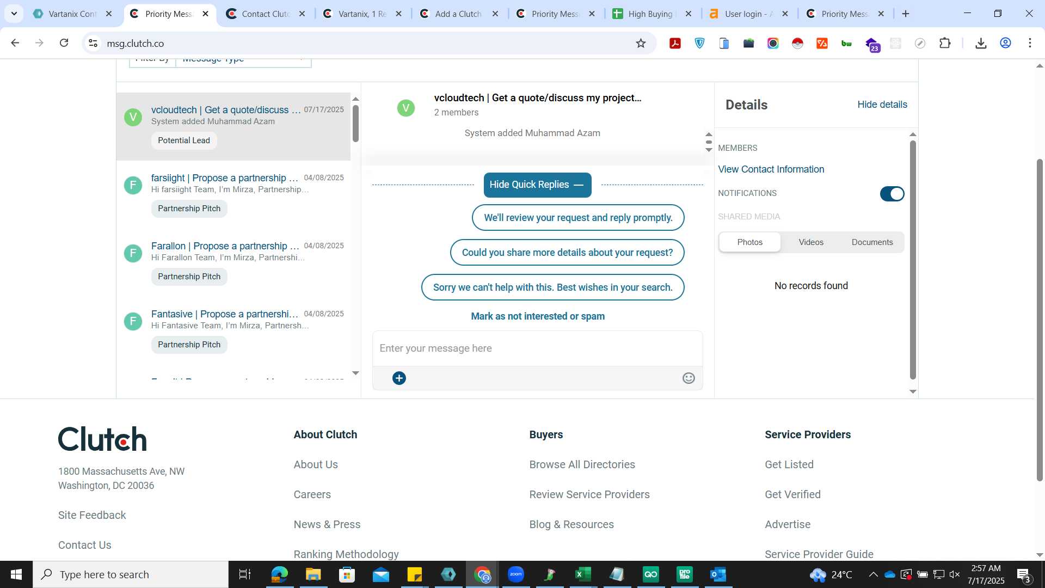Screen dimensions: 1045x588
Task: Open the tab search dropdown arrow
Action: (14, 14)
